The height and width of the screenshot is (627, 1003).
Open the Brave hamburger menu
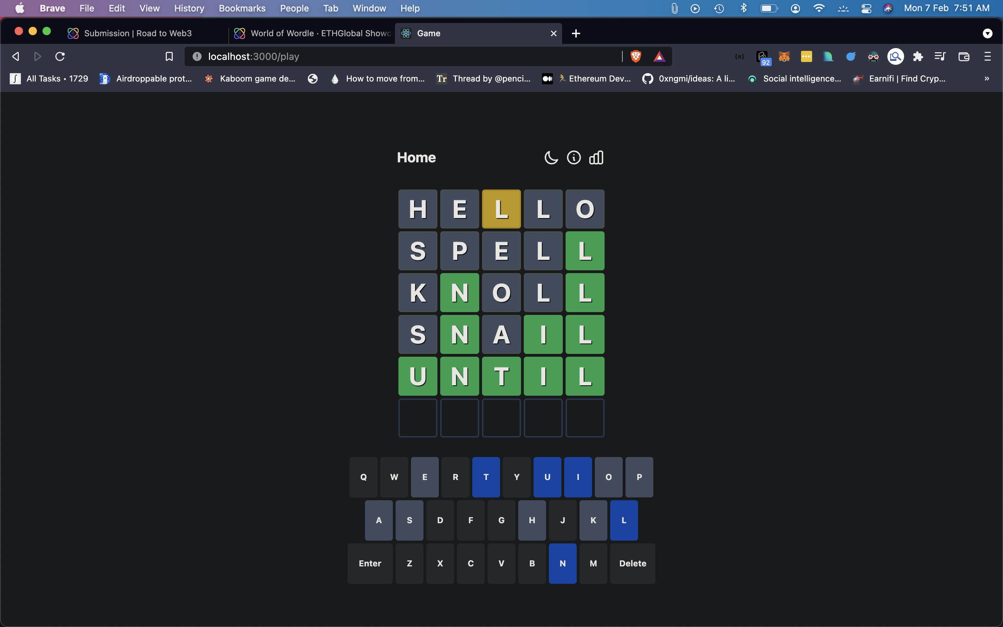pyautogui.click(x=987, y=56)
